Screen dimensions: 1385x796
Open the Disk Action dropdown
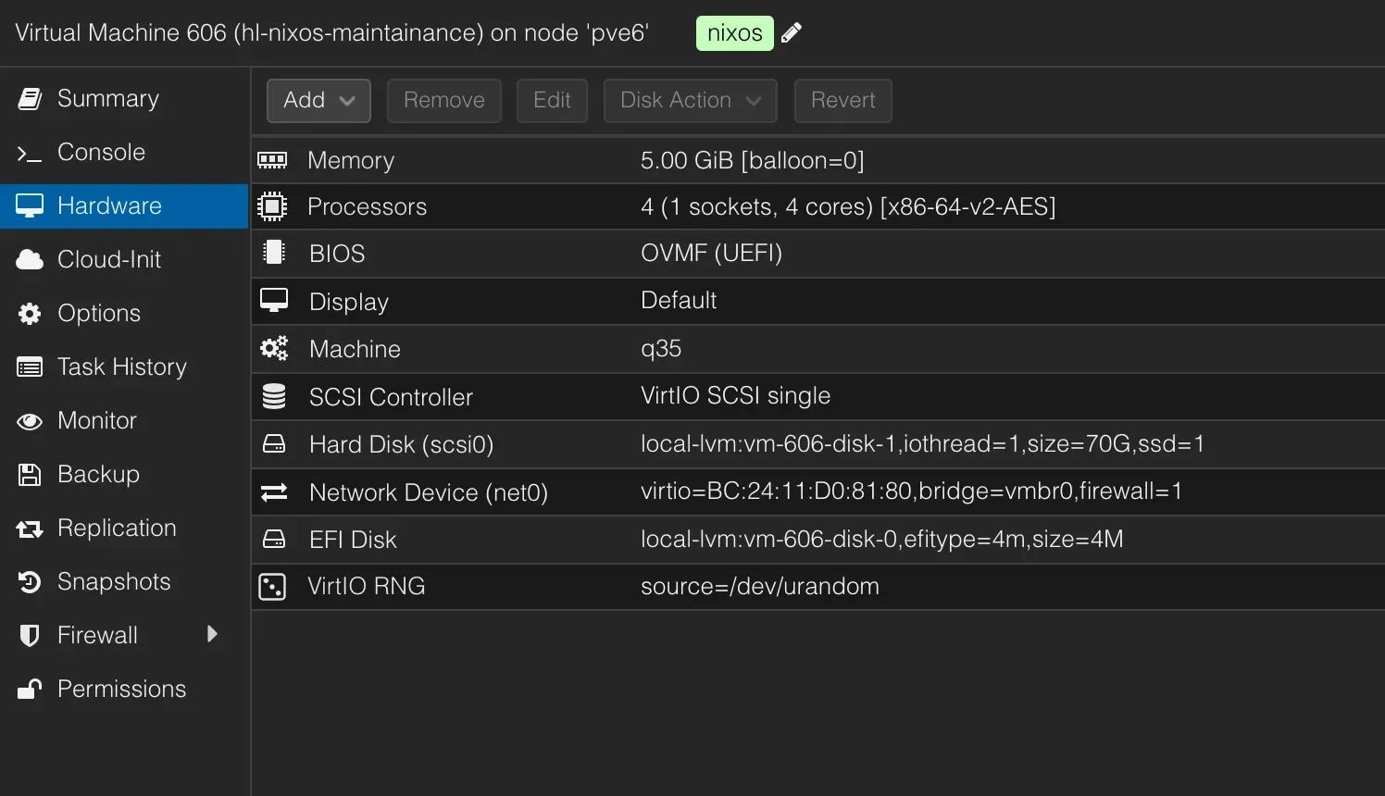click(x=690, y=100)
